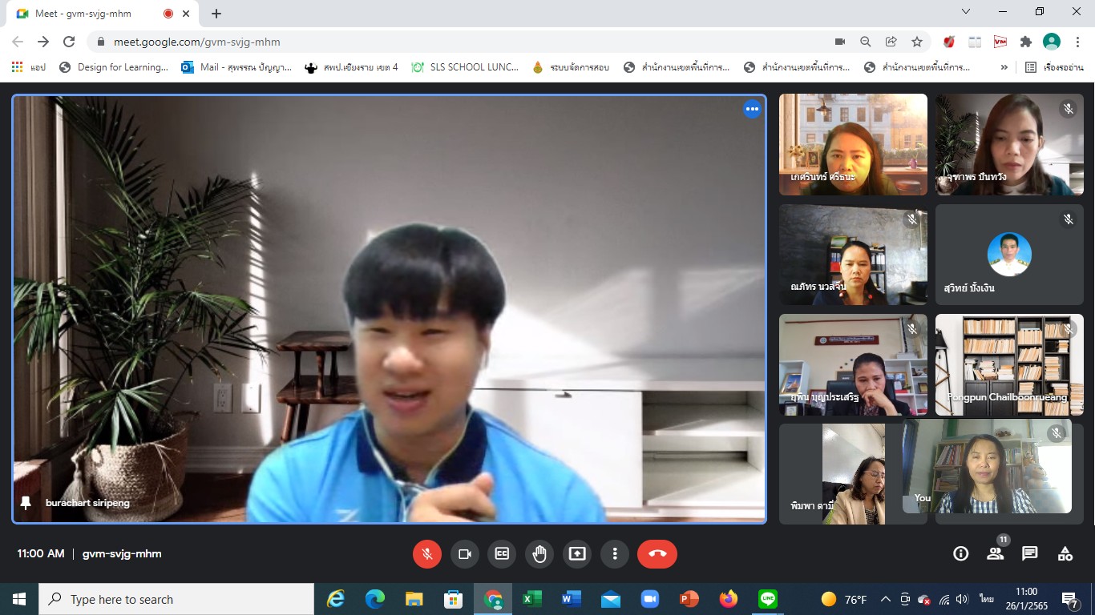Viewport: 1095px width, 615px height.
Task: Open more options three-dot menu in control bar
Action: (615, 553)
